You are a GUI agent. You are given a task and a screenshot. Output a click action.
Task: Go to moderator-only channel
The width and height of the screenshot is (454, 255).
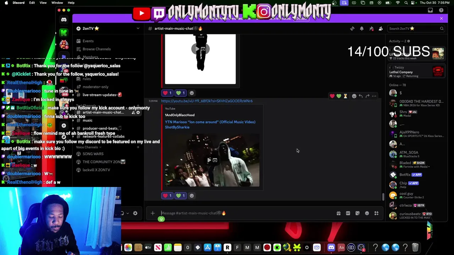(95, 87)
